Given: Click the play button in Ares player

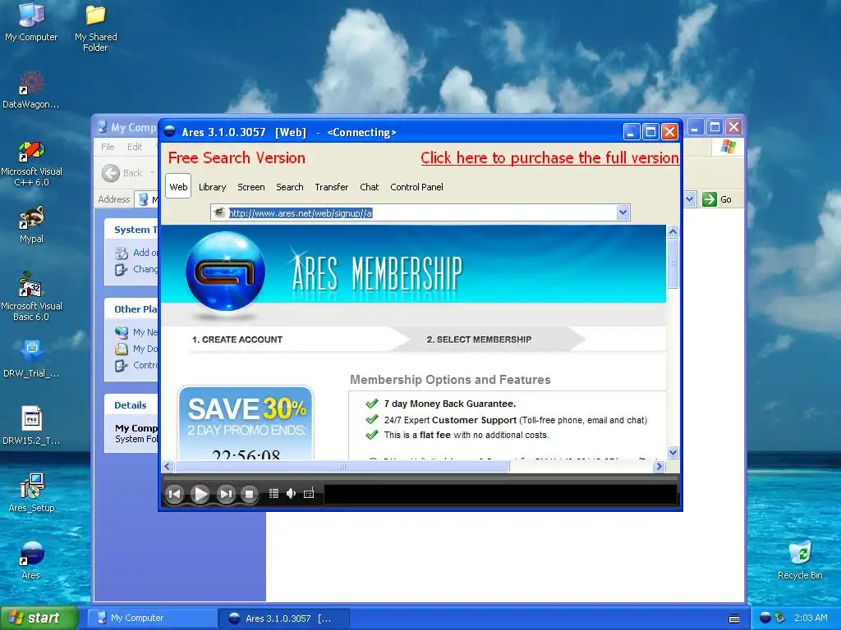Looking at the screenshot, I should click(200, 494).
